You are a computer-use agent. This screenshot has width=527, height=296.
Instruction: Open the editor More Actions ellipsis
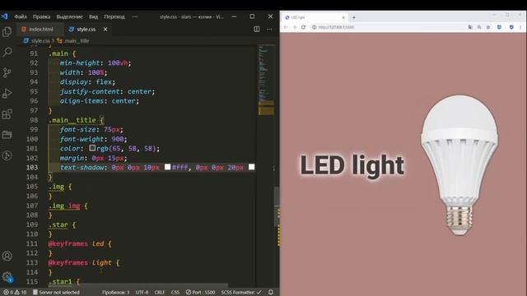point(269,30)
